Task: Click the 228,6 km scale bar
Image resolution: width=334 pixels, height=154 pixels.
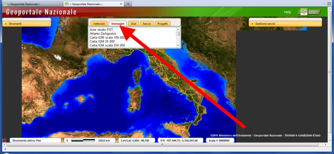Action: point(89,141)
